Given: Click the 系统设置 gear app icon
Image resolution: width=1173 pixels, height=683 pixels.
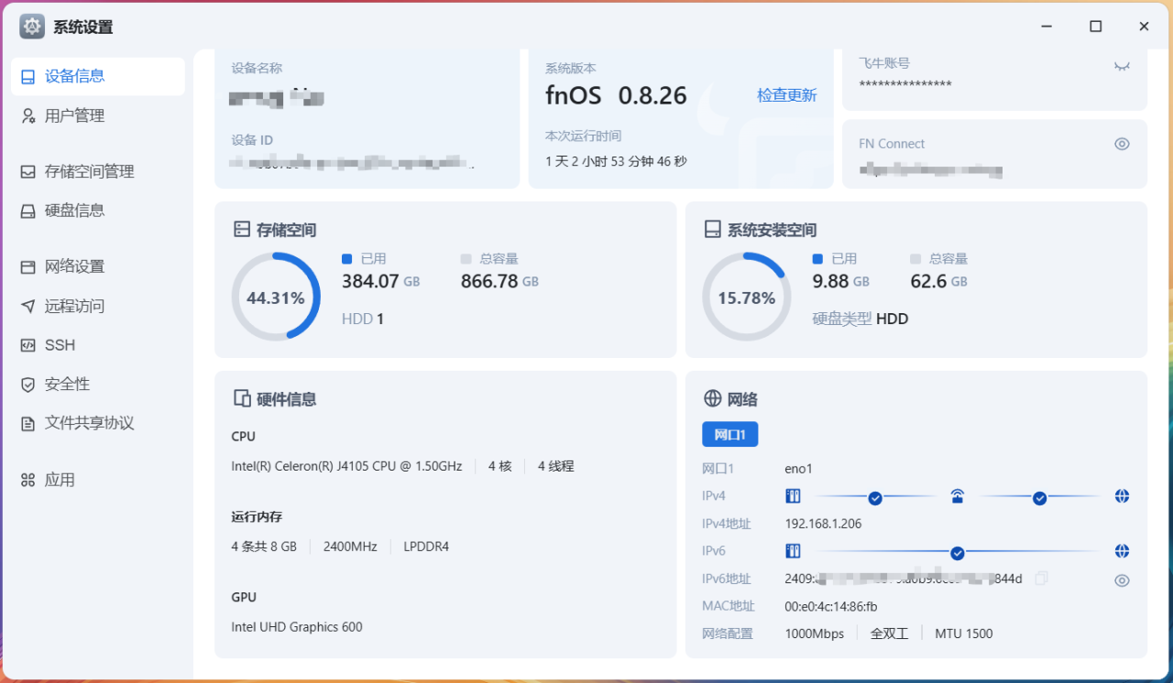Looking at the screenshot, I should tap(30, 26).
